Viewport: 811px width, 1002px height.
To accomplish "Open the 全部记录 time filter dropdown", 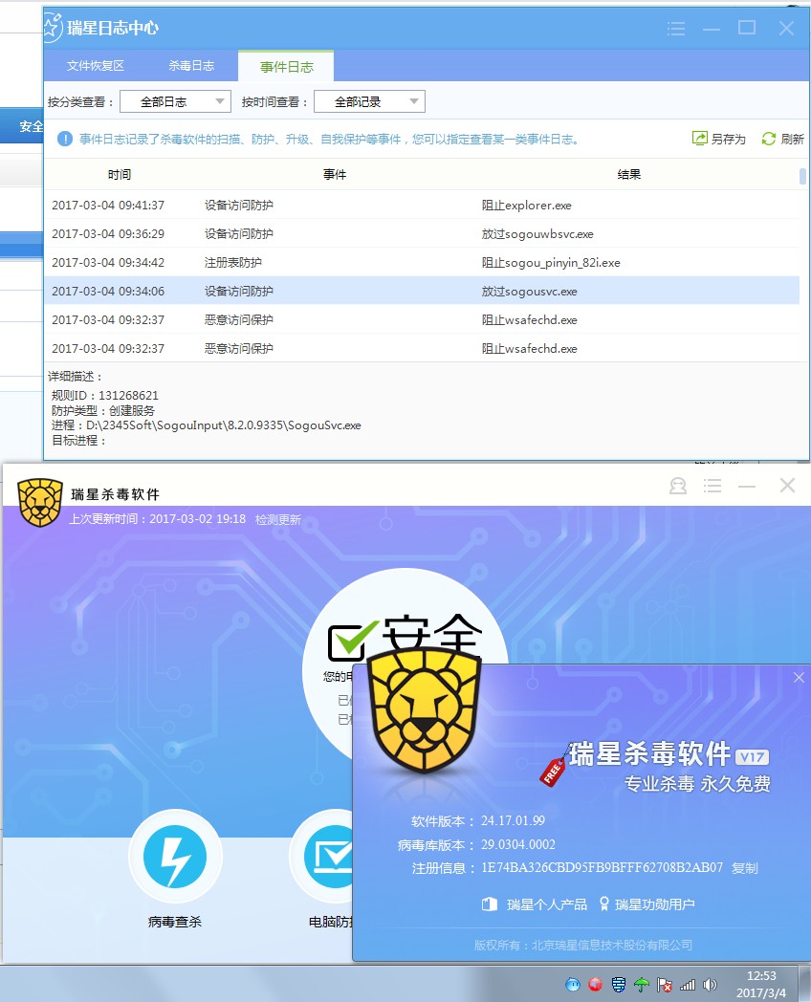I will pos(369,101).
